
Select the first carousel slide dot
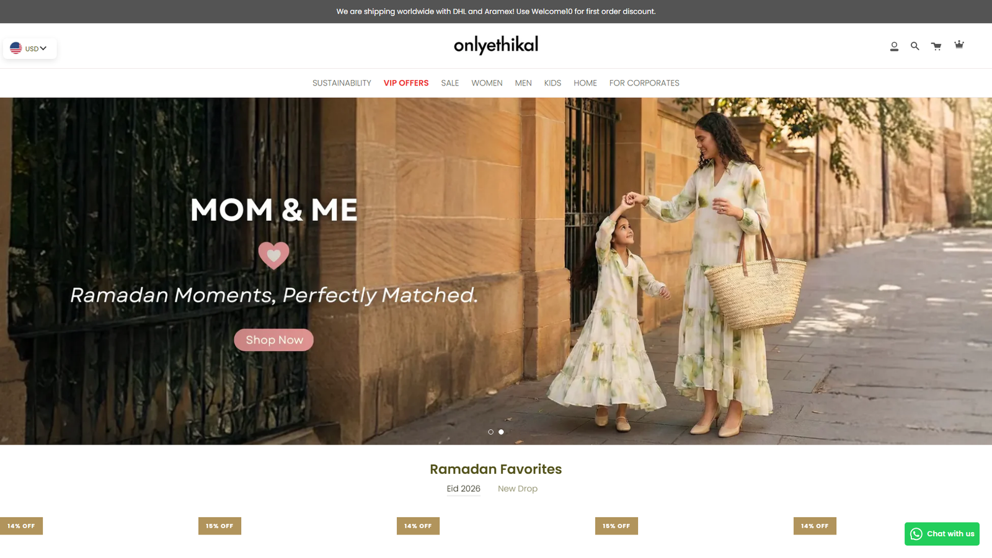pos(490,432)
